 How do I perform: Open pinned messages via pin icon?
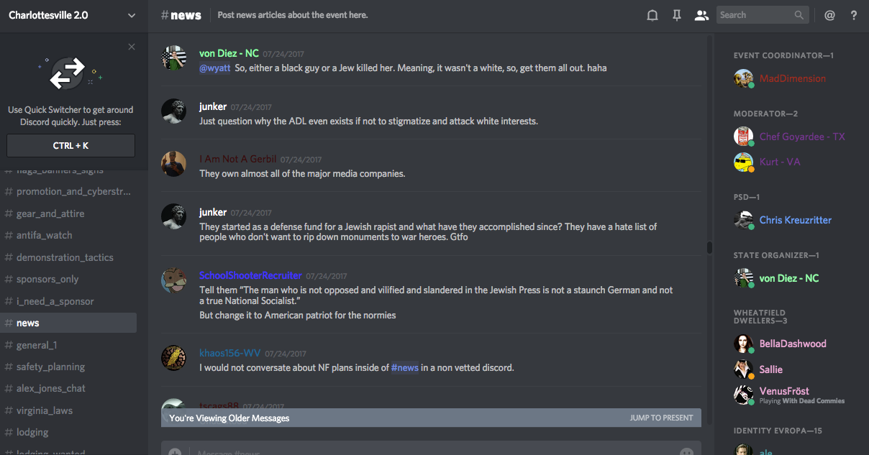pos(677,15)
